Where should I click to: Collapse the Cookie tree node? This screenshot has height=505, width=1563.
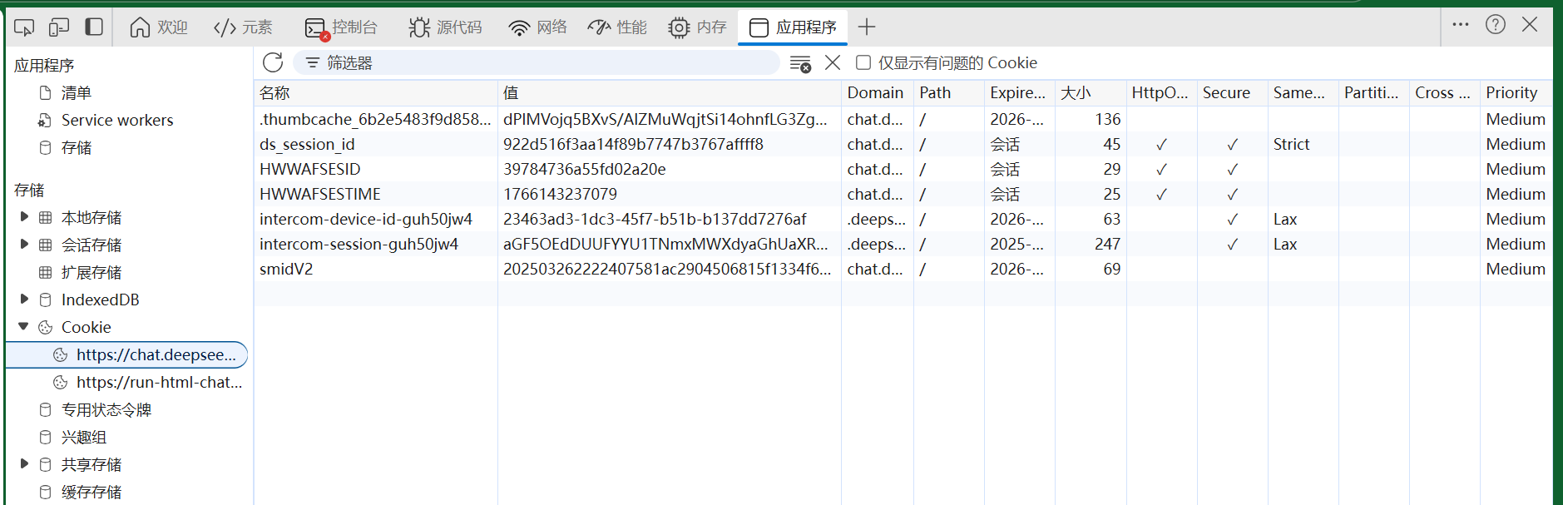tap(24, 326)
